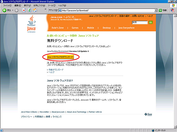Click the Back arrow icon in toolbar
This screenshot has width=177, height=132.
(x=4, y=10)
